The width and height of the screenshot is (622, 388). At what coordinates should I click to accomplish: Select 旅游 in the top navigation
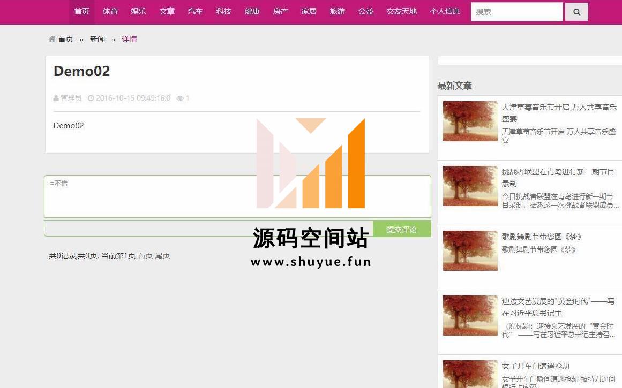tap(337, 11)
